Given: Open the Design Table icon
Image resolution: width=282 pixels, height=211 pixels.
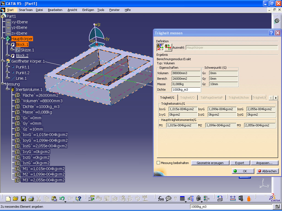Looking at the screenshot, I should click(x=182, y=198).
